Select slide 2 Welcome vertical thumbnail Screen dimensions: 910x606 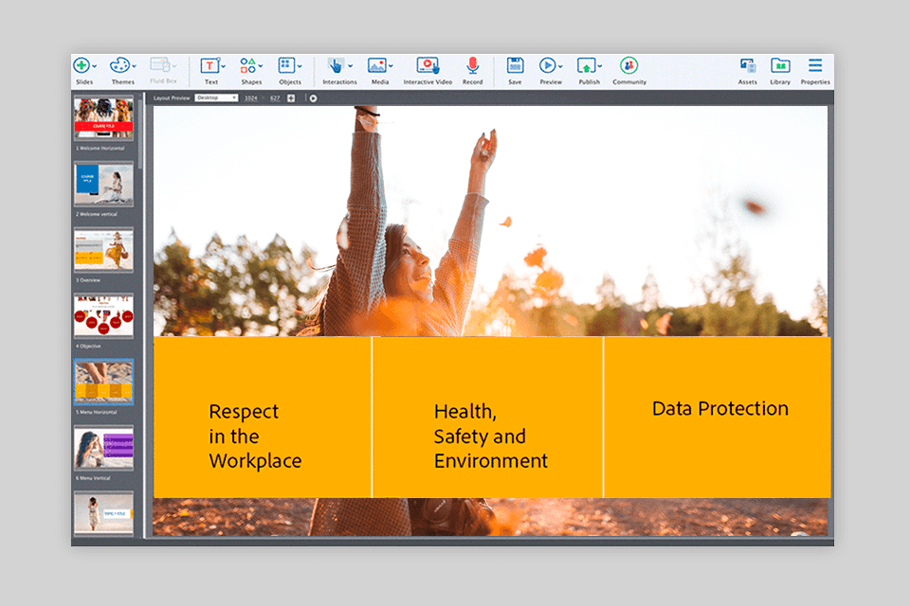point(104,184)
